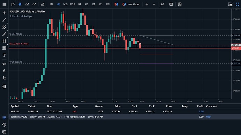Take a chart screenshot
This screenshot has height=135, width=241.
point(231,4)
